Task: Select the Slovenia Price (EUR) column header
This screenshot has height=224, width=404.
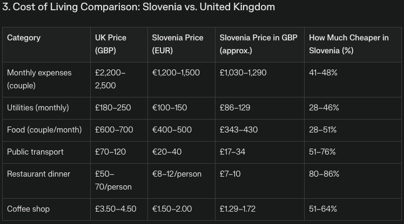Action: [178, 44]
